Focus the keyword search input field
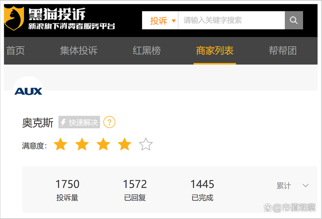This screenshot has height=219, width=322. pos(231,20)
